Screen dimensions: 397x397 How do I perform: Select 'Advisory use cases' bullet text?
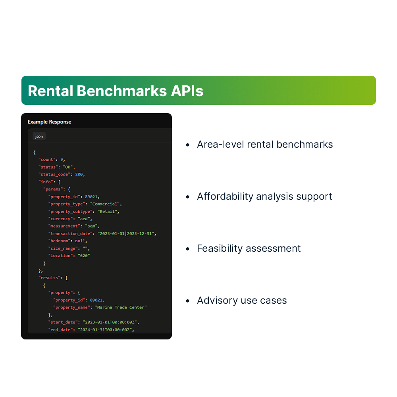point(242,300)
